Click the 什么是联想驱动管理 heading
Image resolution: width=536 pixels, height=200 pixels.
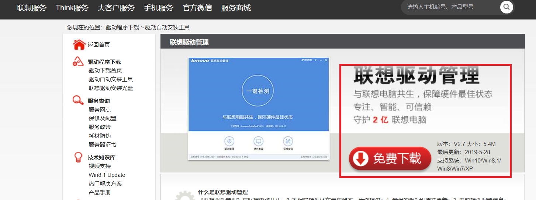pyautogui.click(x=223, y=192)
